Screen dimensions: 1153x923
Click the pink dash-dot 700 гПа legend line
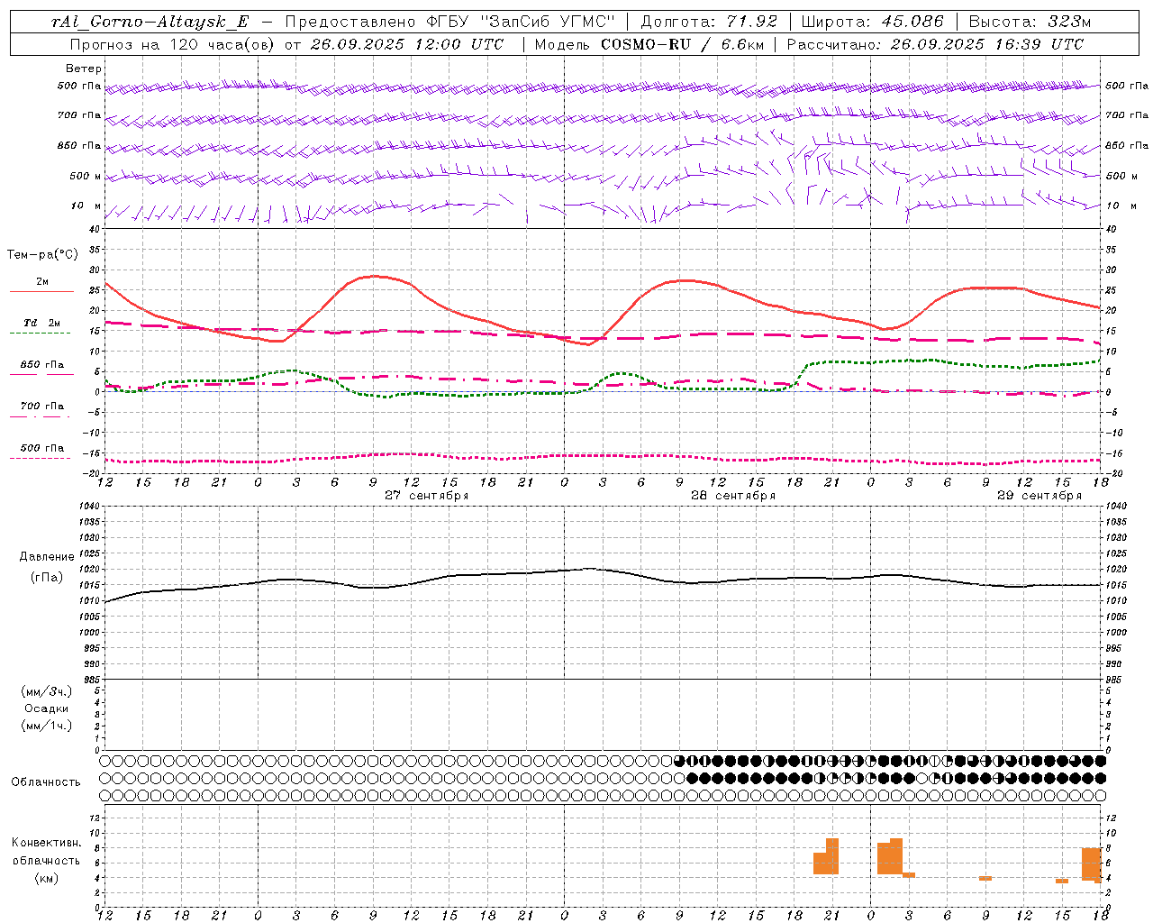(41, 416)
